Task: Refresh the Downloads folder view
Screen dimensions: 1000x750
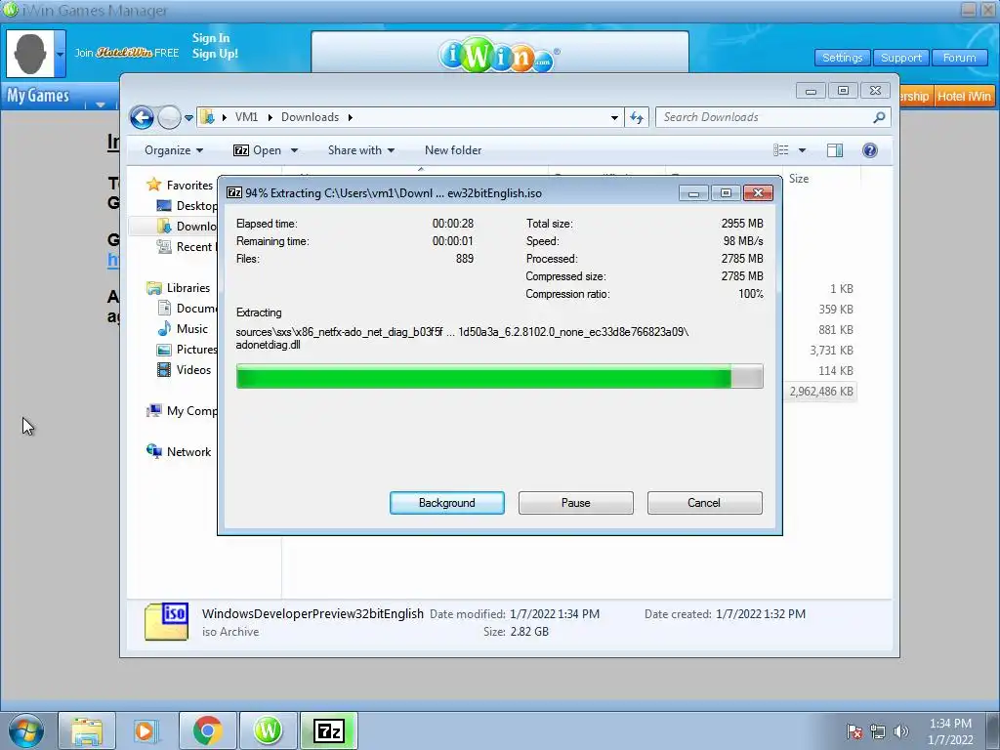Action: pos(637,117)
